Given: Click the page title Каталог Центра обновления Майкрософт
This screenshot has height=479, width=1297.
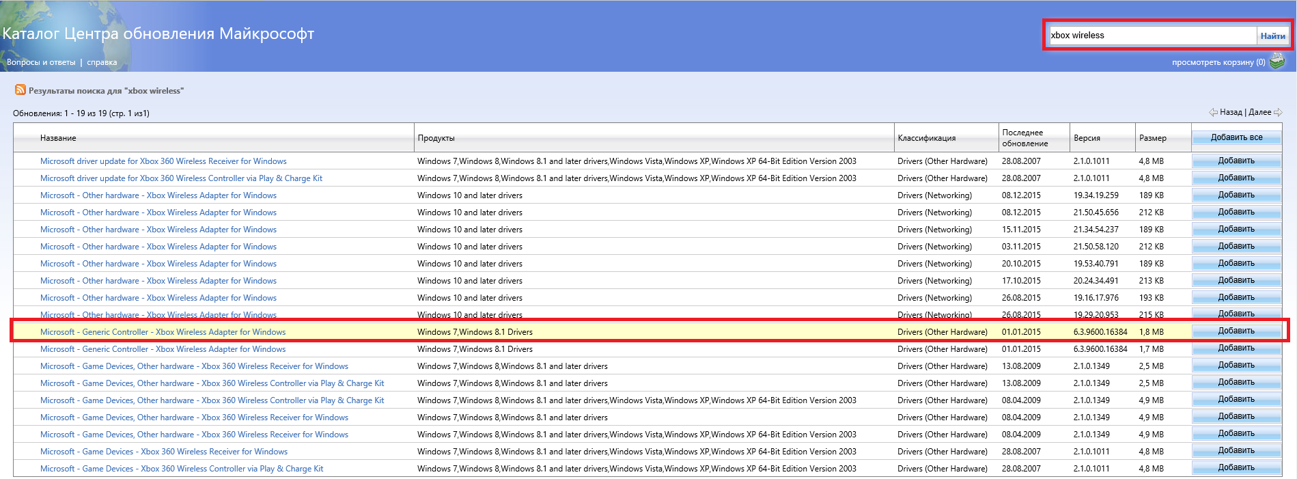Looking at the screenshot, I should 158,33.
